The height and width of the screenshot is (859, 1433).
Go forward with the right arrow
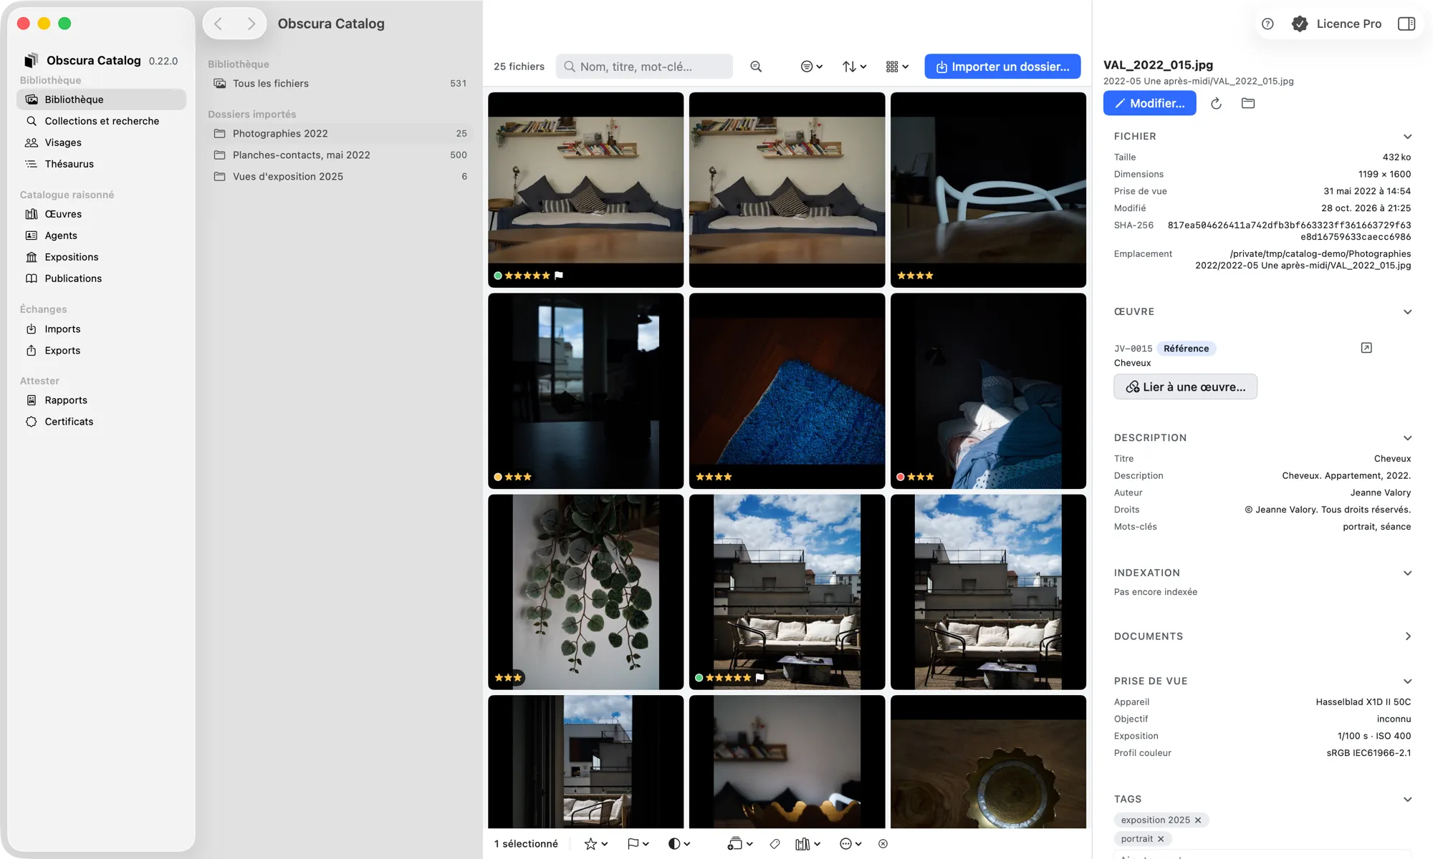(251, 24)
